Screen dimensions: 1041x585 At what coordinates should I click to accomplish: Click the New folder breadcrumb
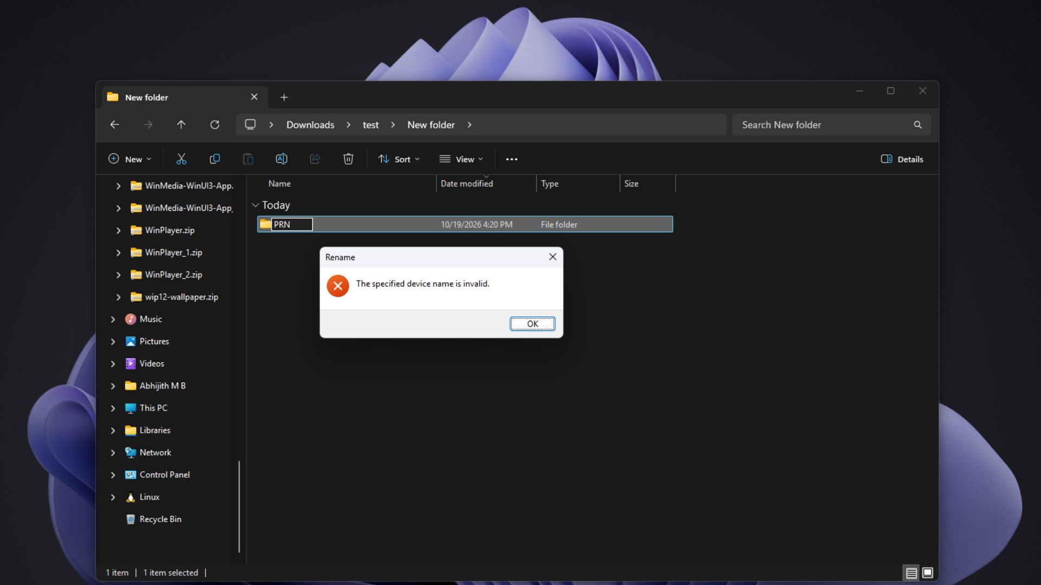point(431,125)
